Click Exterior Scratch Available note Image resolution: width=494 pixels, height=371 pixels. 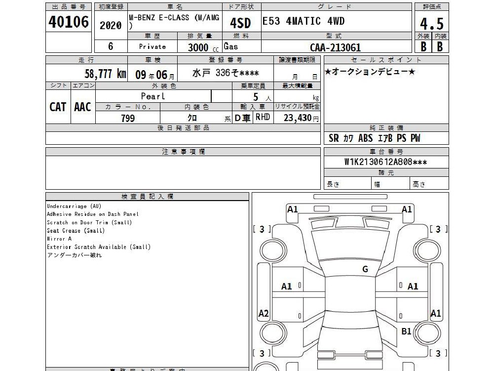click(x=99, y=247)
